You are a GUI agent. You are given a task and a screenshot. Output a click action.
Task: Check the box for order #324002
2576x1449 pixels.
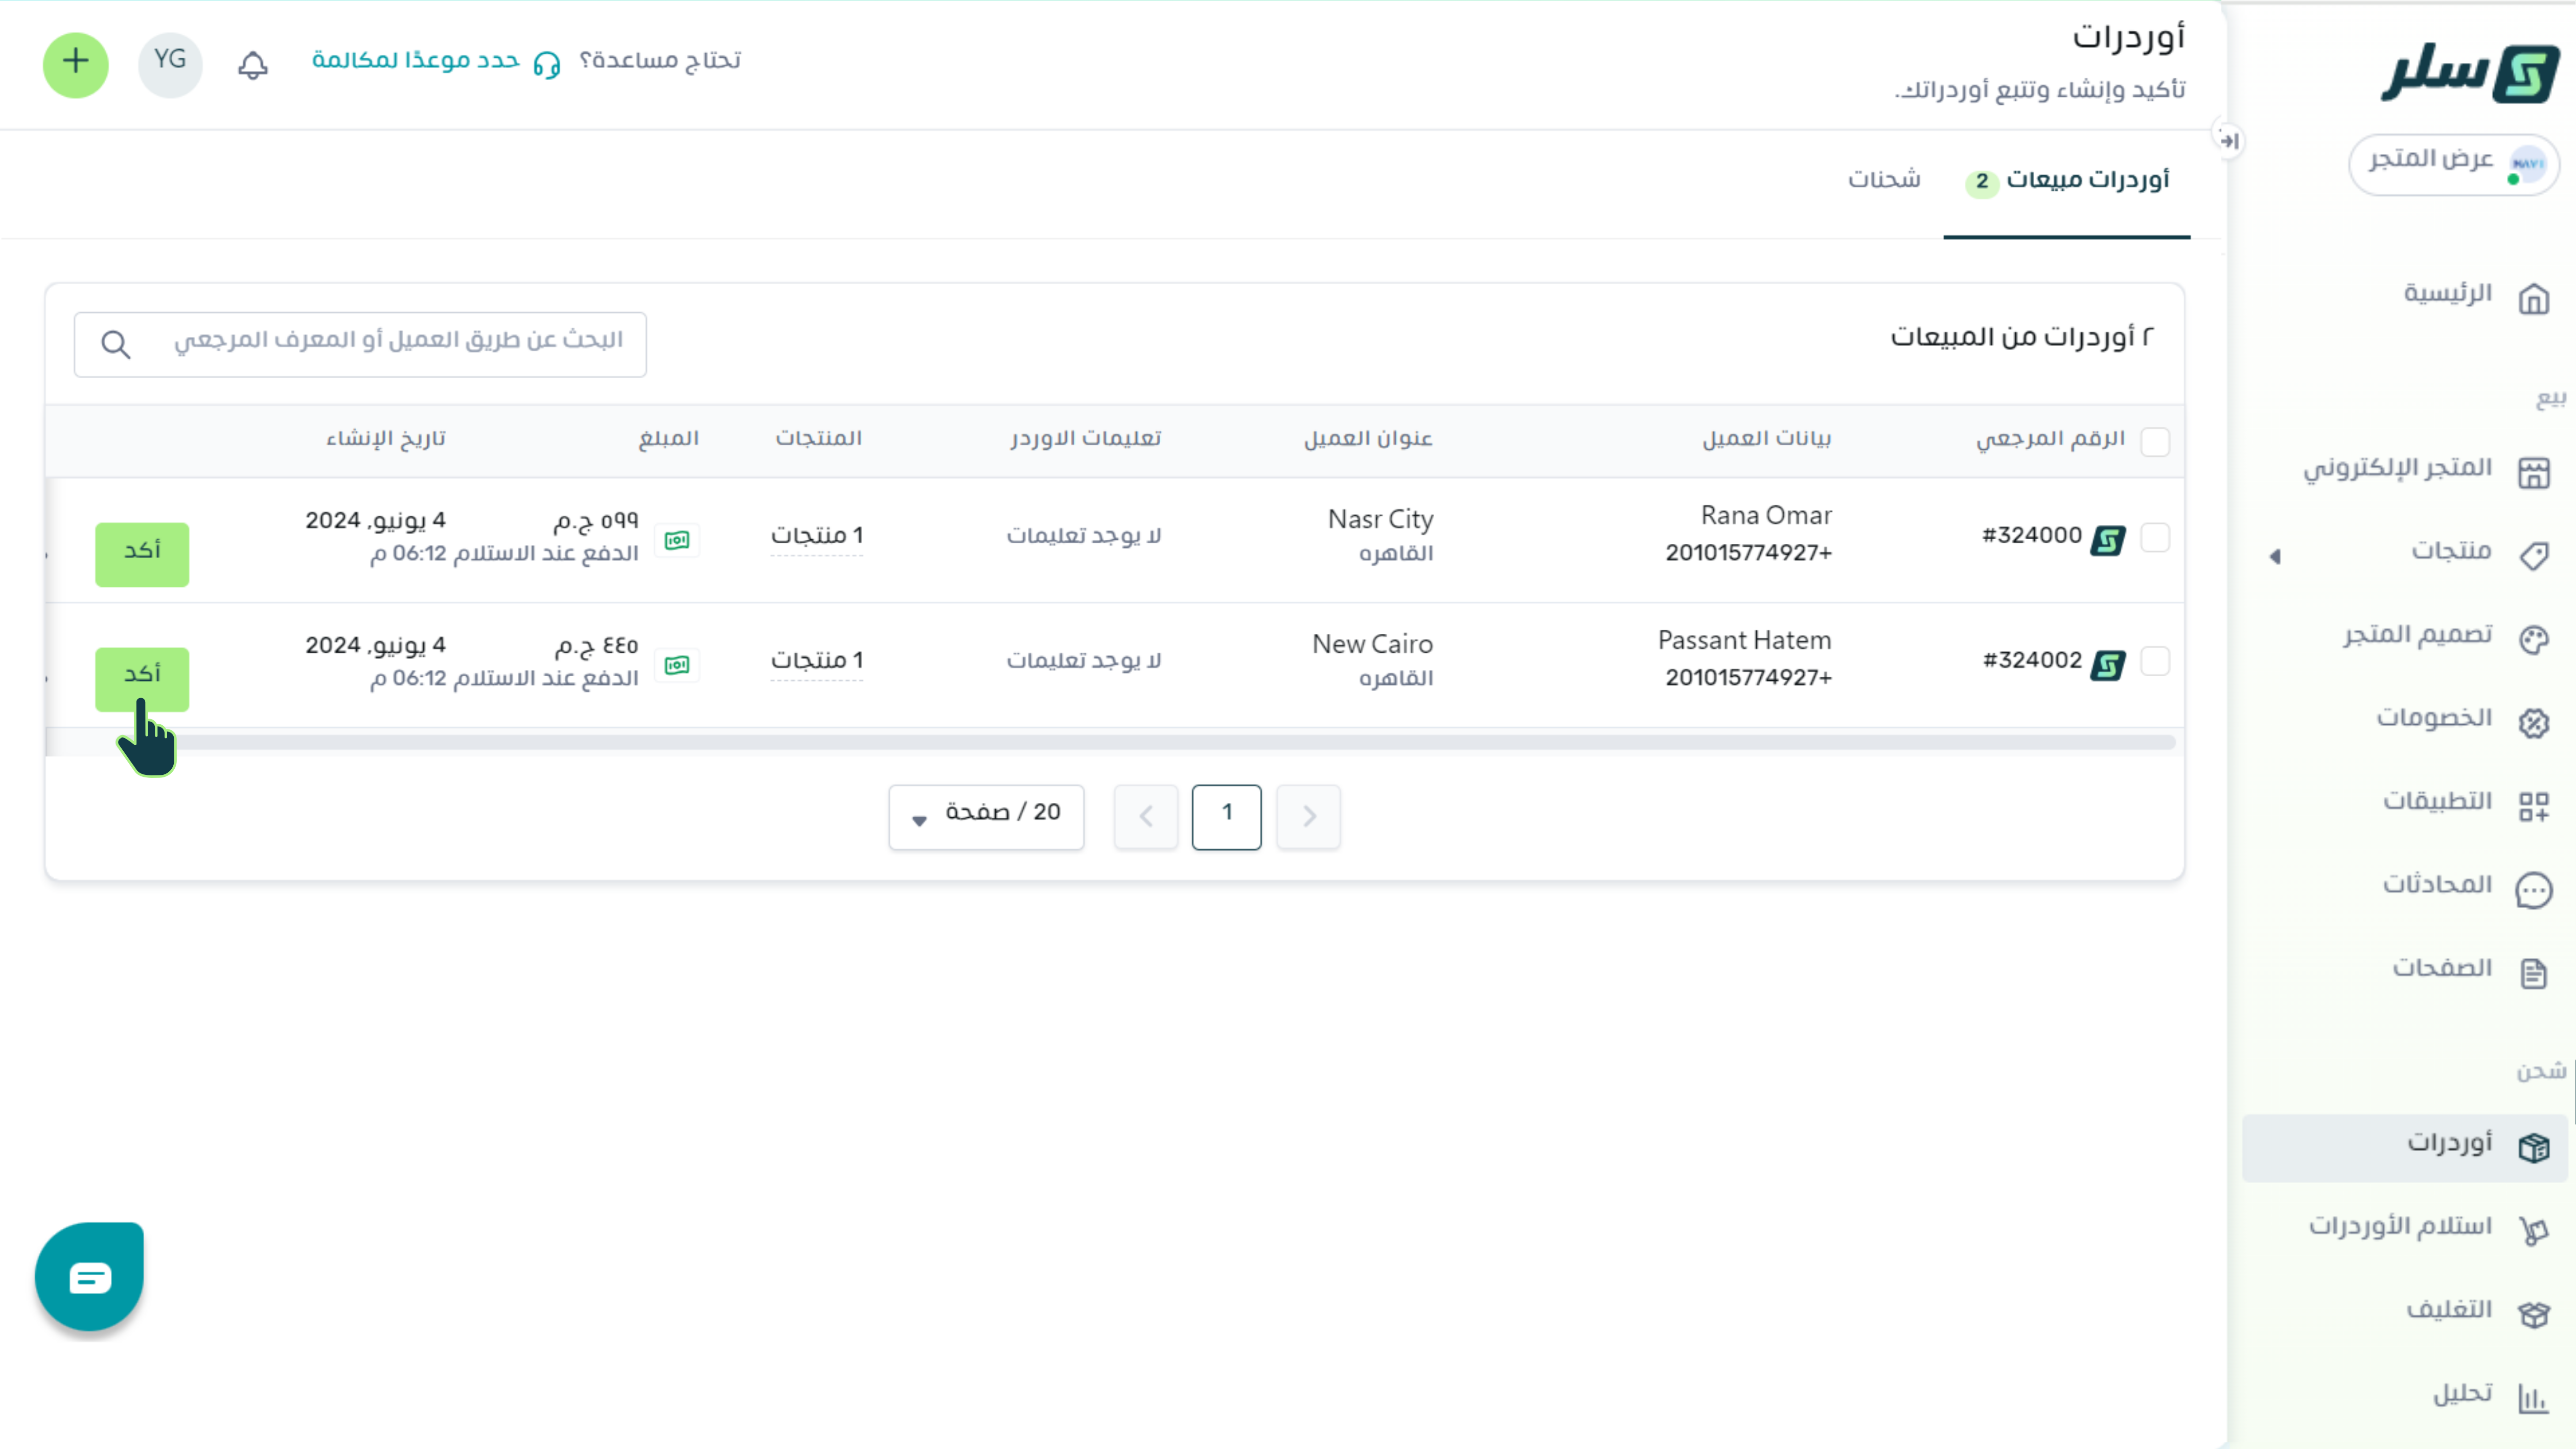click(x=2154, y=661)
